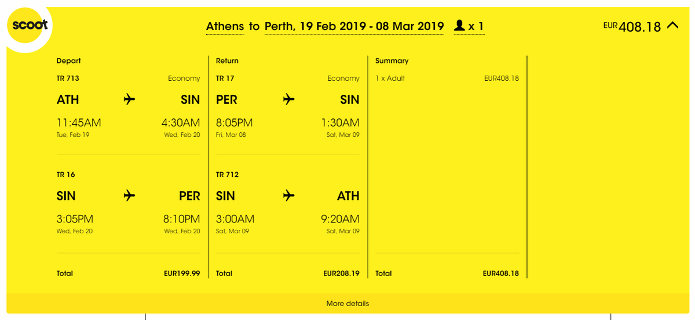Viewport: 695px width, 320px height.
Task: Open Perth destination and dates selector
Action: (354, 27)
